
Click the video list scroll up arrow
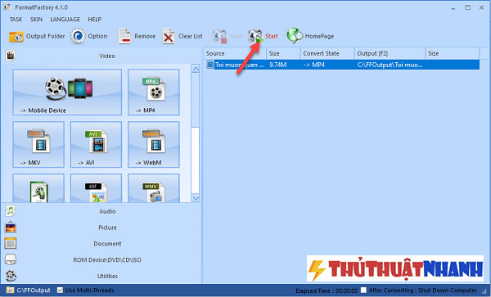[x=196, y=69]
